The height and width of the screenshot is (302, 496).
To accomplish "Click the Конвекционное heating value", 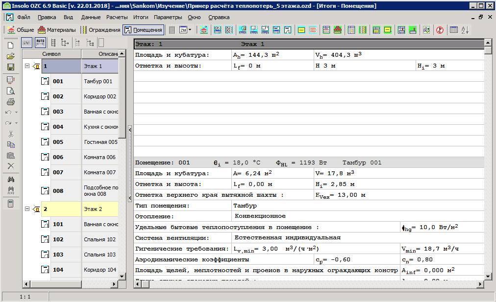I will click(x=260, y=216).
